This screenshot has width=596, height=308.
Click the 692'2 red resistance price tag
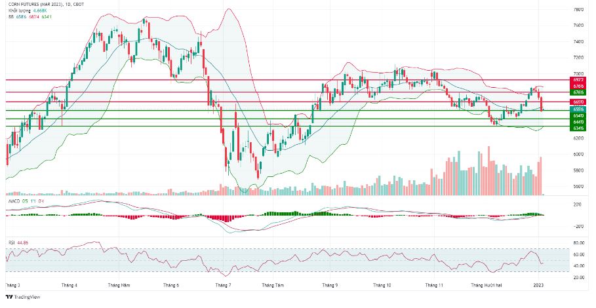pyautogui.click(x=578, y=80)
